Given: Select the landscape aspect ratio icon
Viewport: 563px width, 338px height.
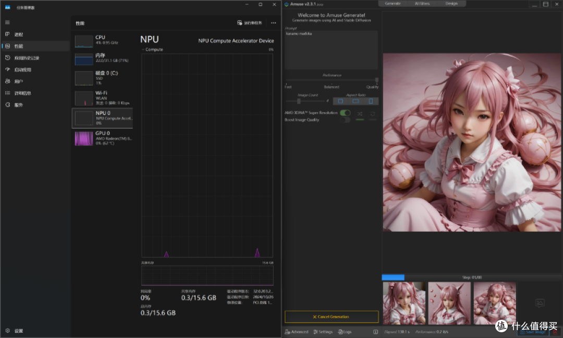Looking at the screenshot, I should pyautogui.click(x=356, y=101).
